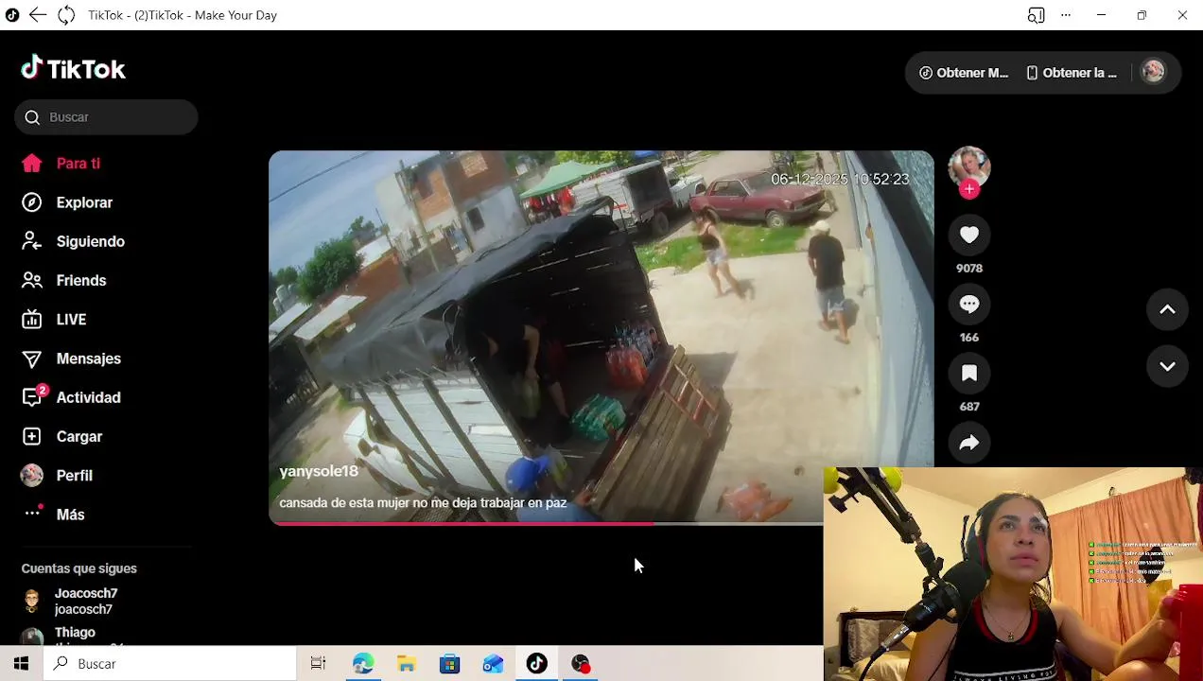Click the Explorar compass icon
The image size is (1203, 681).
tap(32, 202)
